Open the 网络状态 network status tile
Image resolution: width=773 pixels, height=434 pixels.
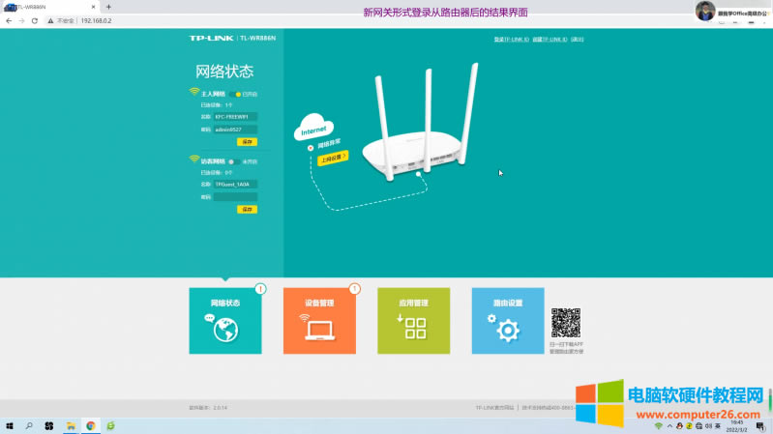pos(225,321)
